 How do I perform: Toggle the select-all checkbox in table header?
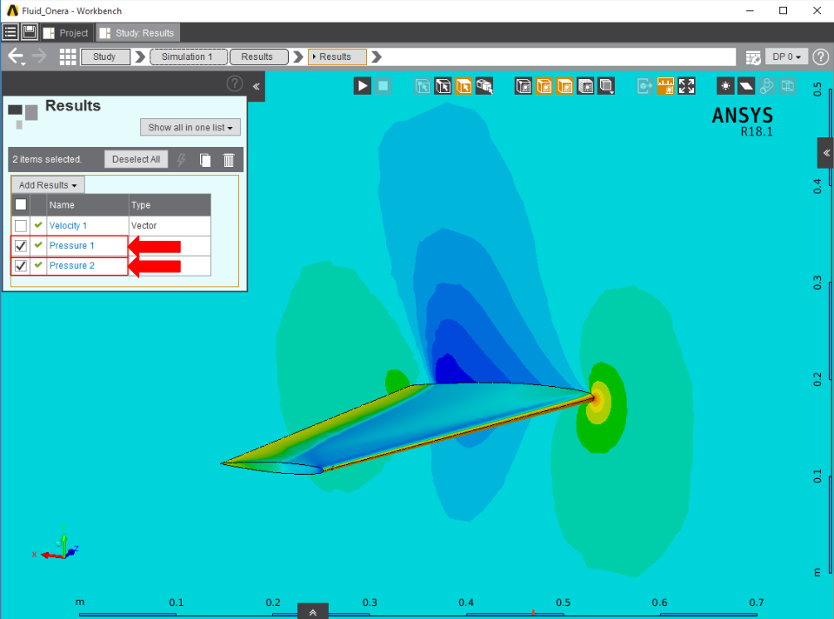(21, 204)
